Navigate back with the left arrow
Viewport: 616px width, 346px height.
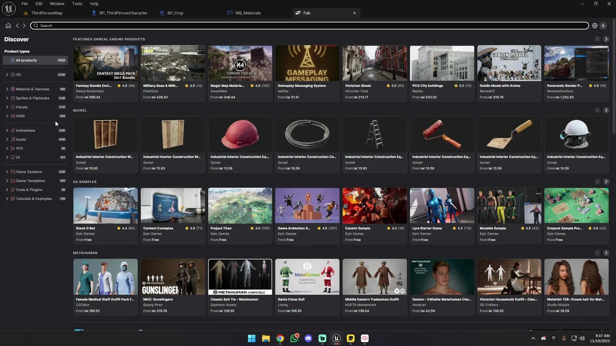pyautogui.click(x=17, y=25)
